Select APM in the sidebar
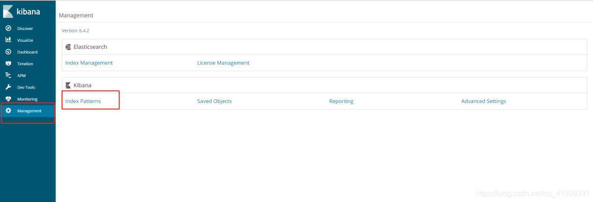 [x=28, y=75]
